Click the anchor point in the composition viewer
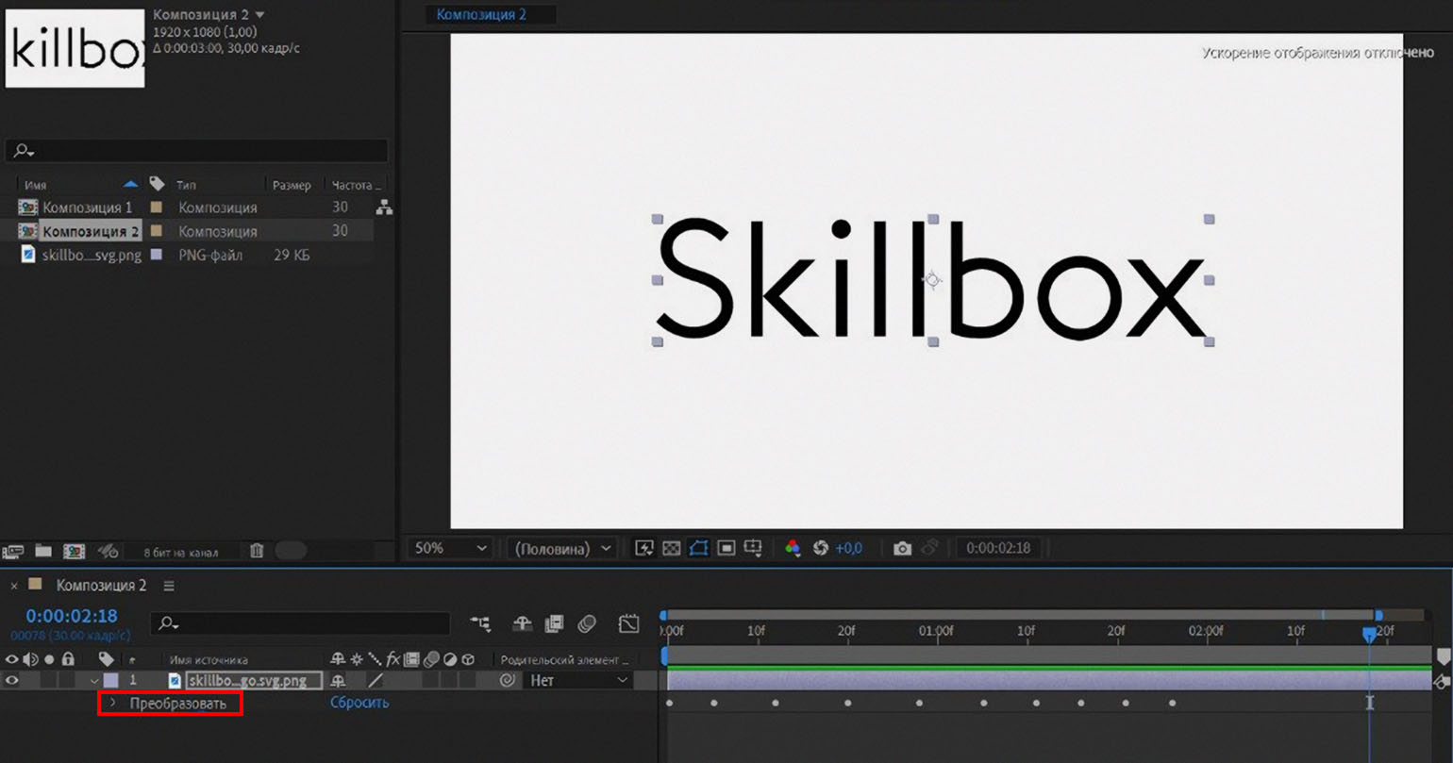1453x763 pixels. pos(932,280)
